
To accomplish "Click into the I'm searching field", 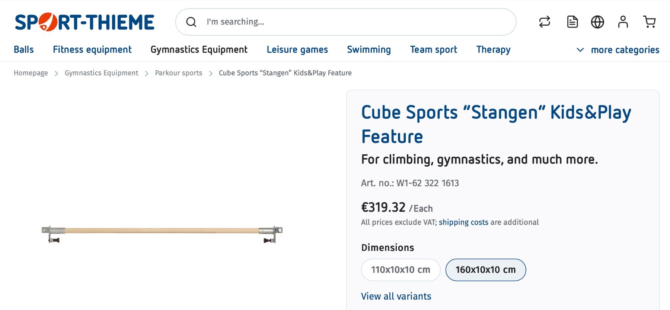I will [346, 22].
